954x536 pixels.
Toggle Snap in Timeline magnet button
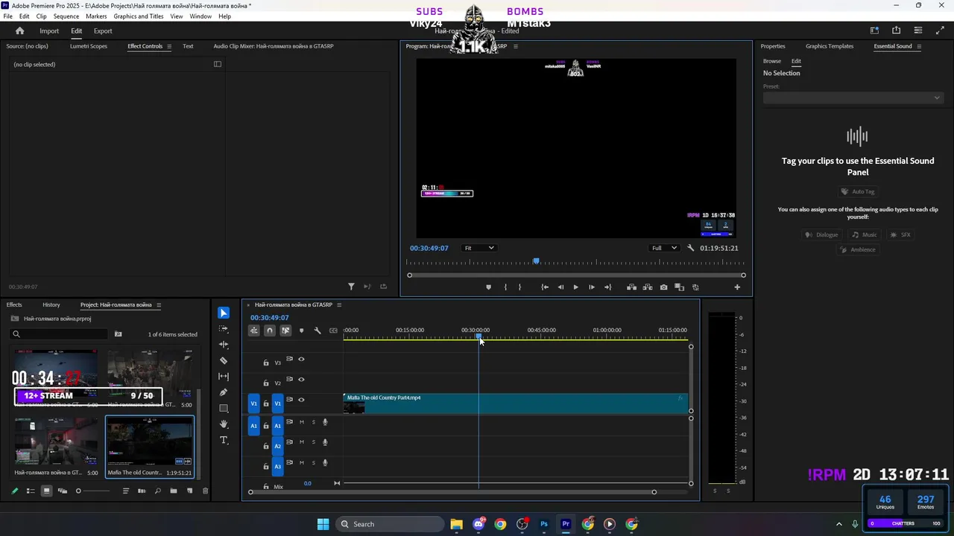[270, 331]
